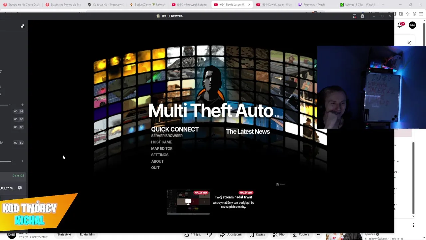Open voice channel with 00 02 counter
426x240 pixels.
tap(19, 111)
